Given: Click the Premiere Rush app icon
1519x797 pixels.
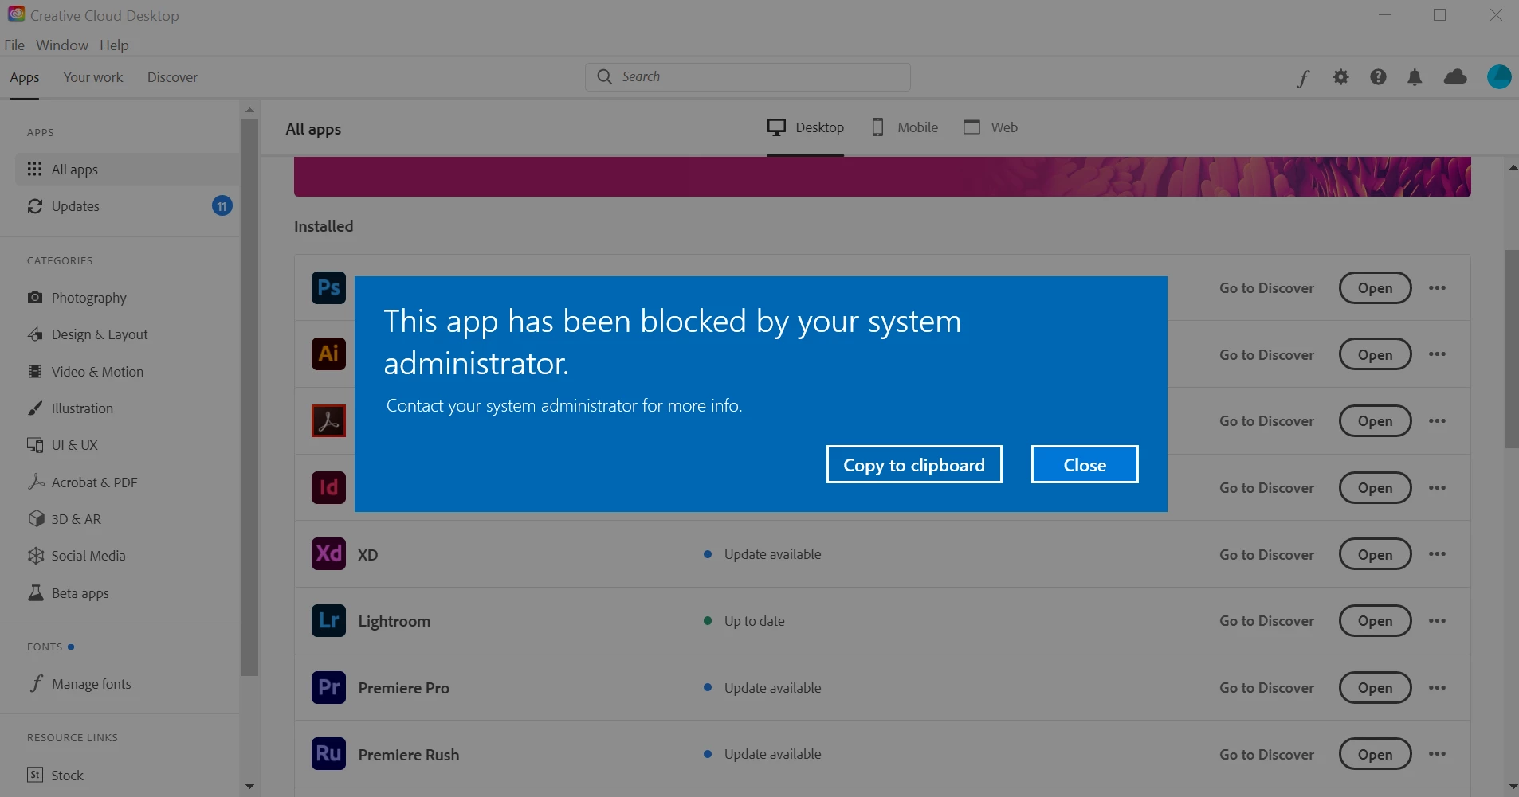Looking at the screenshot, I should tap(328, 754).
